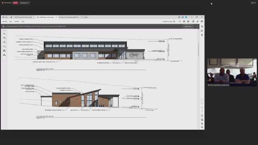Click the zoom in magnifier icon

202,124
